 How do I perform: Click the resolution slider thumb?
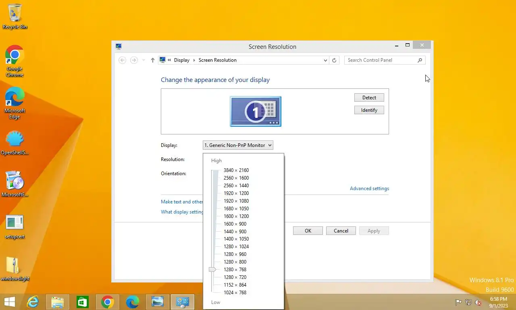(212, 269)
